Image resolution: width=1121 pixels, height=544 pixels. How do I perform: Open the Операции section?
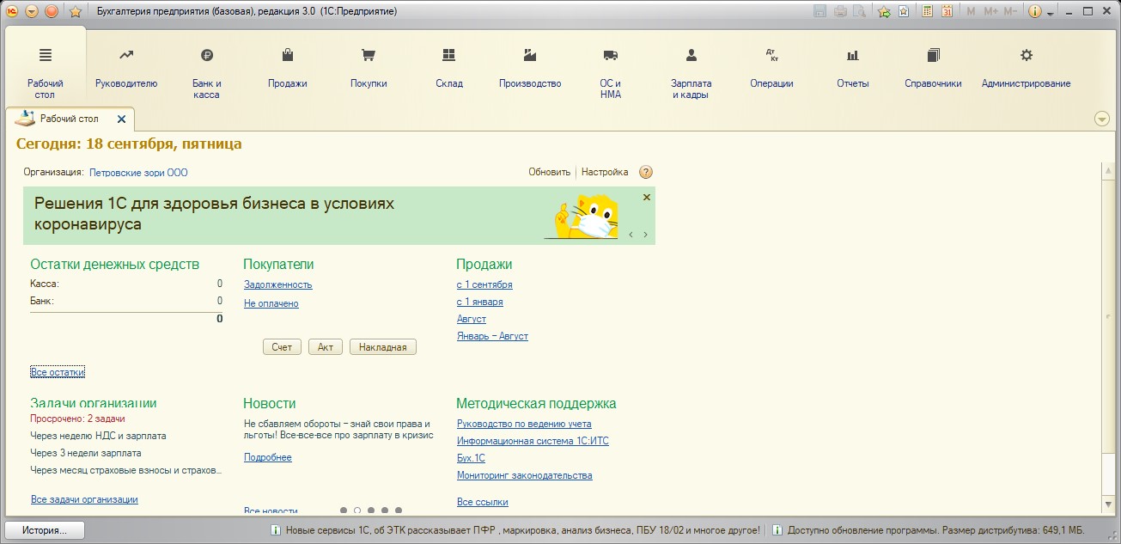pos(771,69)
